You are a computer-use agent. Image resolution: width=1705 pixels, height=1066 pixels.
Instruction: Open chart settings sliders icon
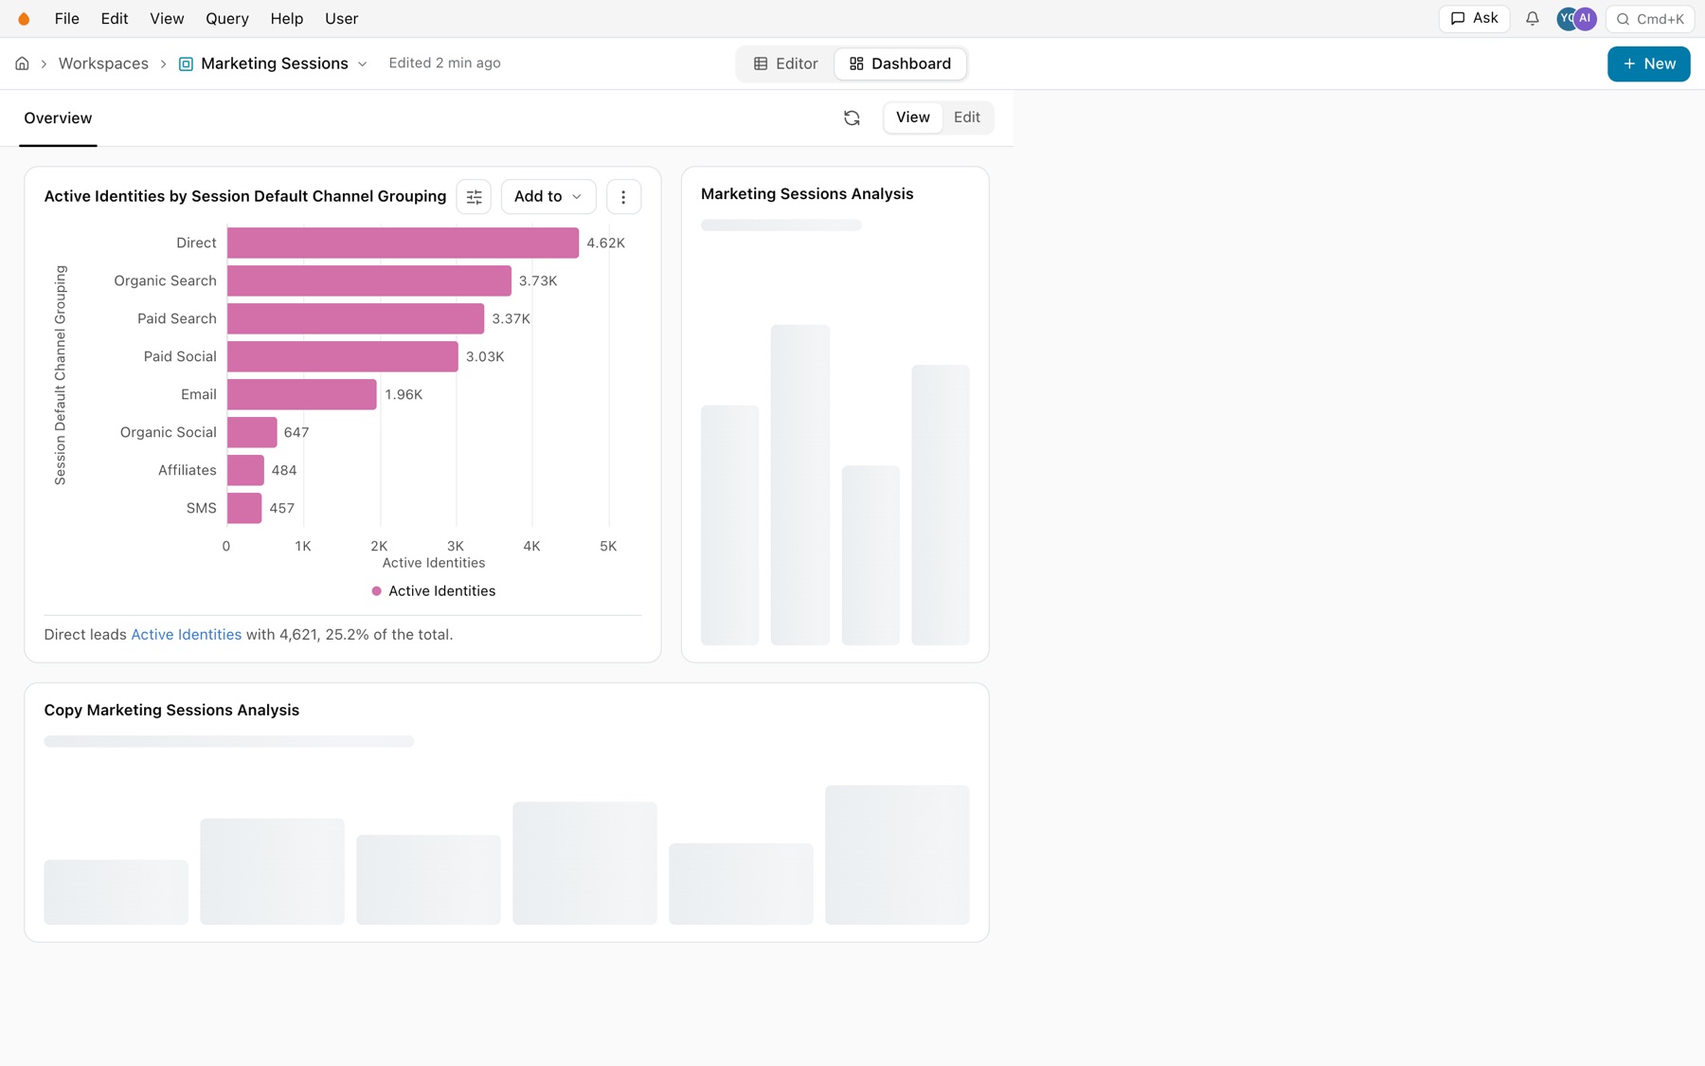474,197
